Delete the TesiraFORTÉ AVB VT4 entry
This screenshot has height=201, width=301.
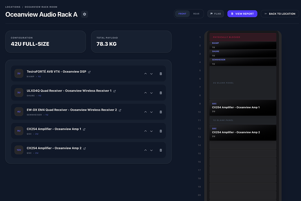[x=161, y=74]
